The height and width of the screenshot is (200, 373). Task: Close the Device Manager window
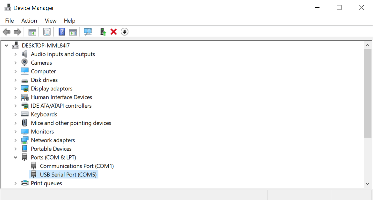(362, 8)
